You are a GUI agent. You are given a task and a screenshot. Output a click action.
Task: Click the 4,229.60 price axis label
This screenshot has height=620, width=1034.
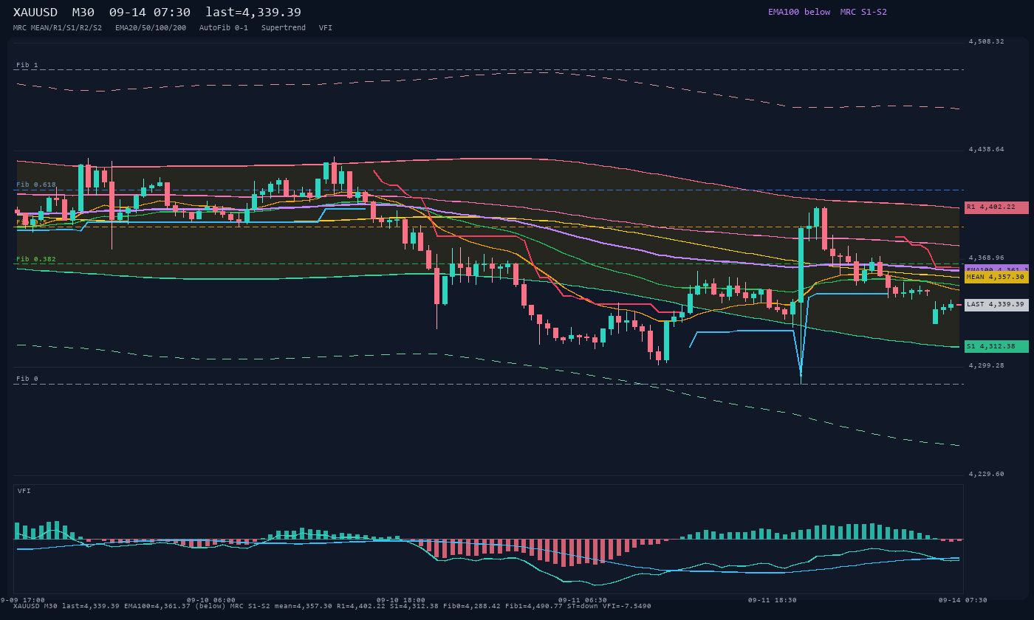point(986,474)
